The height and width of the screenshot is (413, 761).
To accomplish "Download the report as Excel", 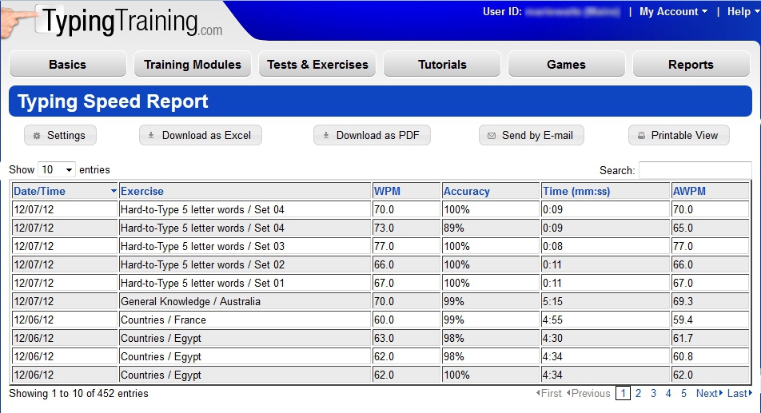I will [x=200, y=136].
